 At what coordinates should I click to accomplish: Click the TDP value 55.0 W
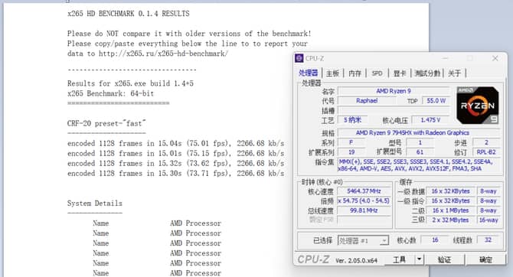point(436,101)
